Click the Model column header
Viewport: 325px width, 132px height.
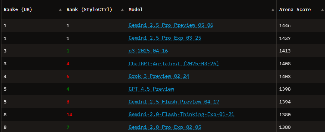coord(201,10)
